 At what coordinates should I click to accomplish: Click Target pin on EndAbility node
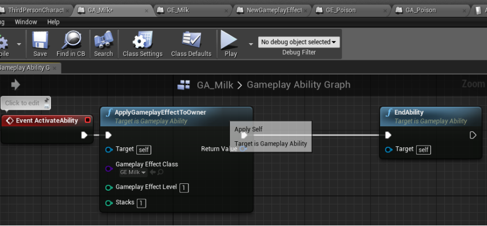point(388,150)
